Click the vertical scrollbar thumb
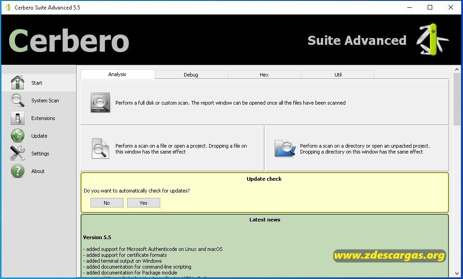Viewport: 463px width, 279px height. tap(457, 99)
